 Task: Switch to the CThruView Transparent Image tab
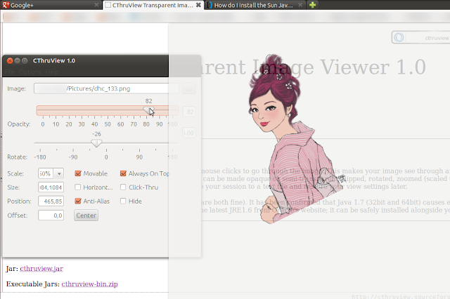coord(153,5)
